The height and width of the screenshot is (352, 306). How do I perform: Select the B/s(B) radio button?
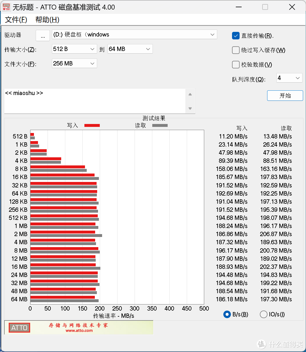click(227, 314)
